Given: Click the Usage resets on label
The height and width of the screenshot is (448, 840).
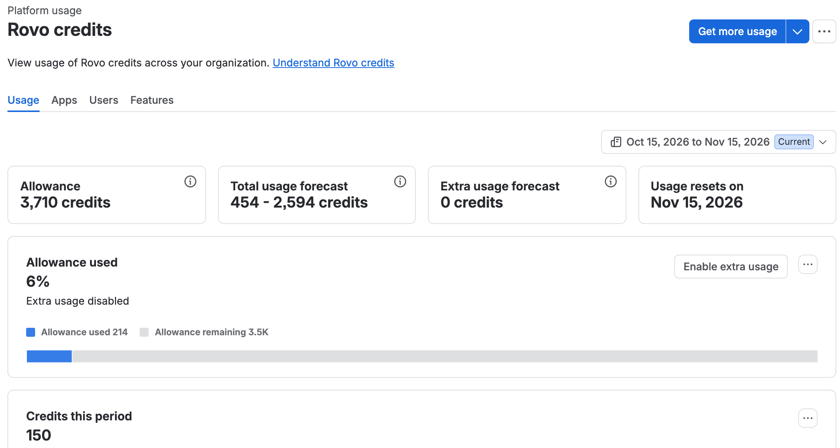Looking at the screenshot, I should 697,186.
